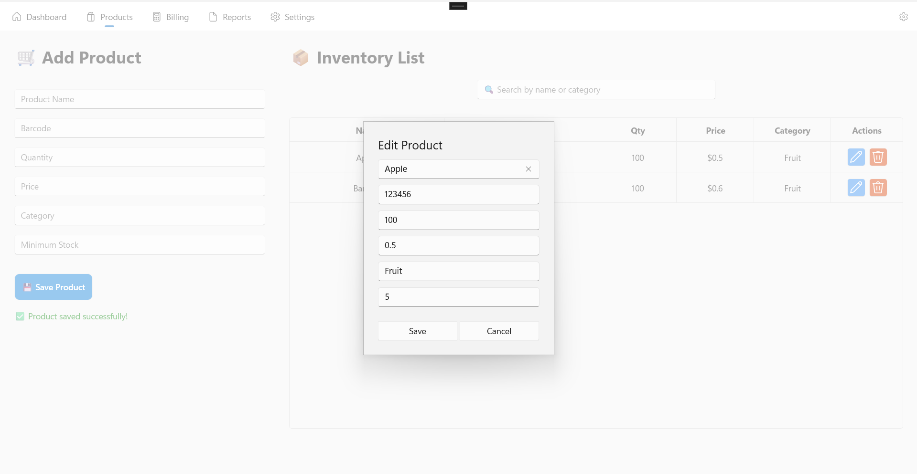Click the Price input in Add Product
The width and height of the screenshot is (917, 474).
tap(140, 187)
